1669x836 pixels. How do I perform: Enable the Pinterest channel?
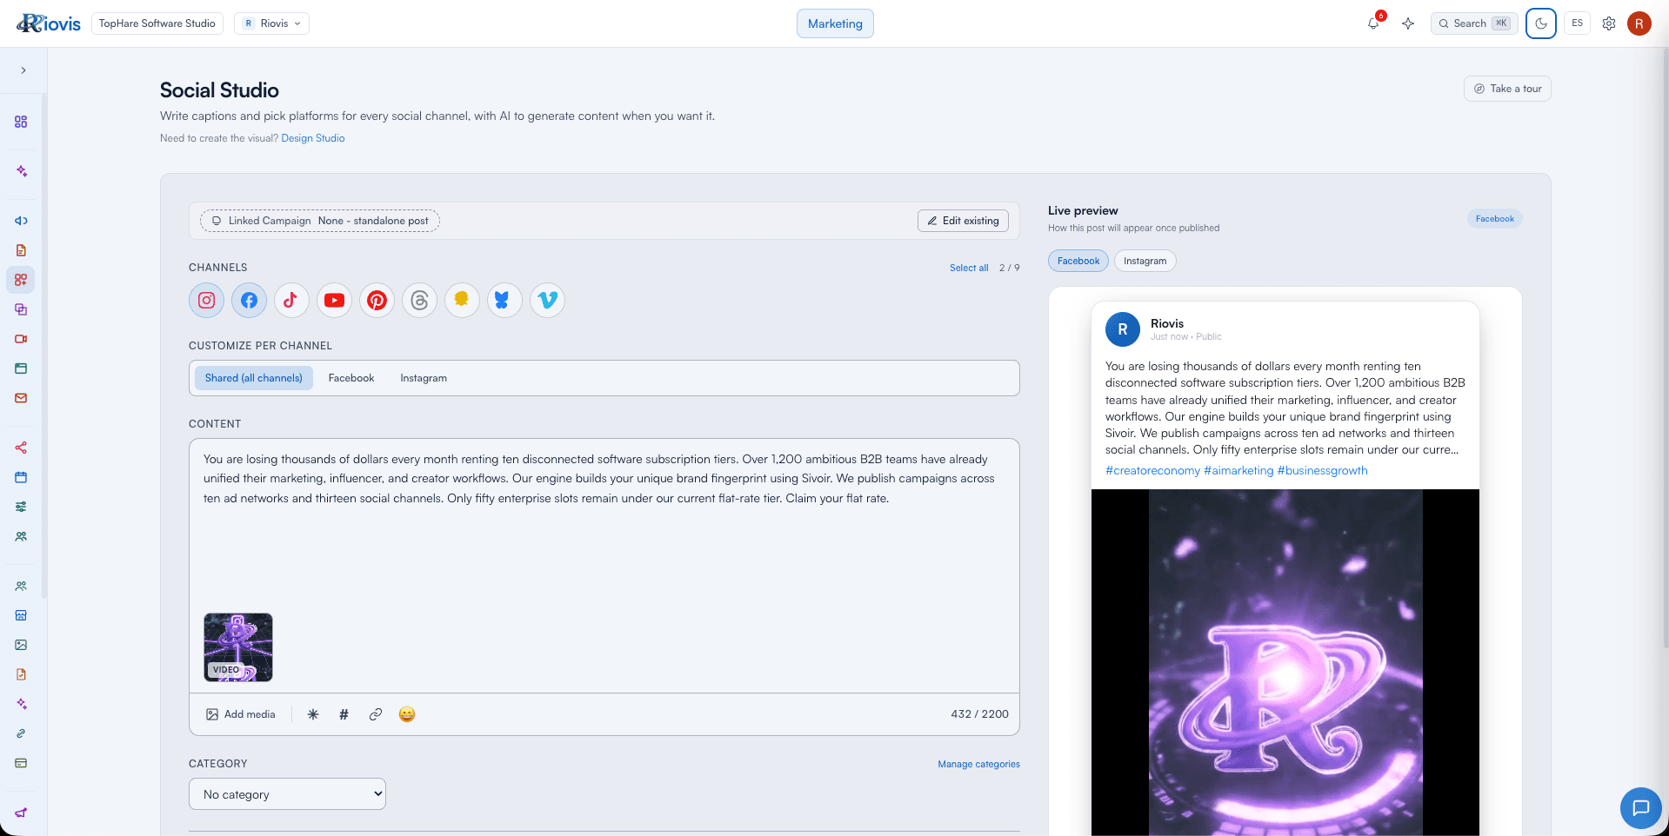click(377, 301)
